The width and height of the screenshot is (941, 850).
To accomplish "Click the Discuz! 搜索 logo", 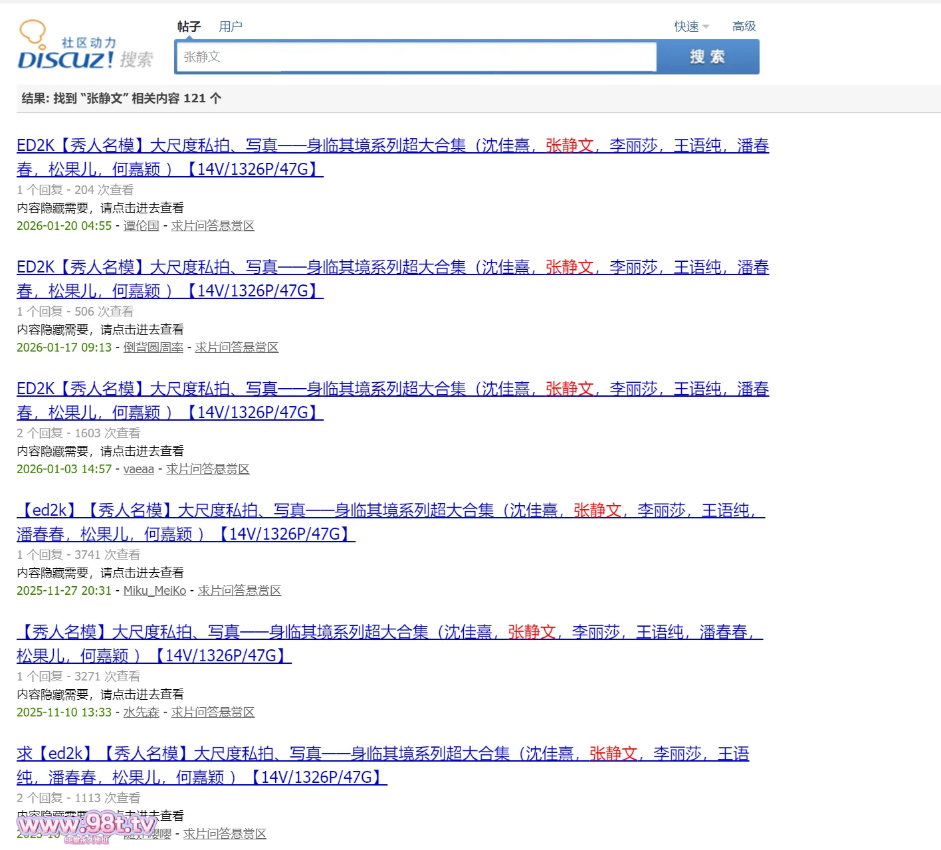I will (85, 47).
